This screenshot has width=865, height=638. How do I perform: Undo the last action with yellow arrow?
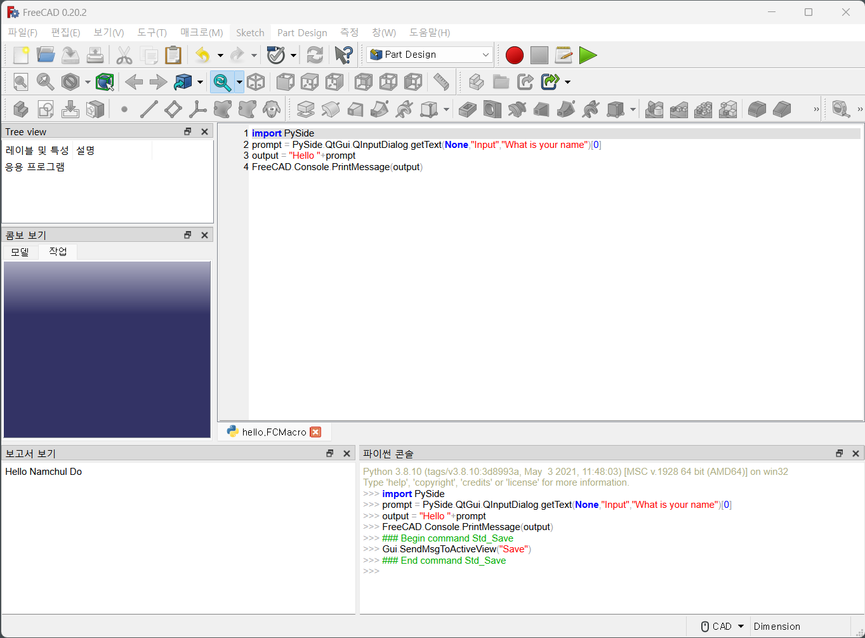click(x=202, y=55)
